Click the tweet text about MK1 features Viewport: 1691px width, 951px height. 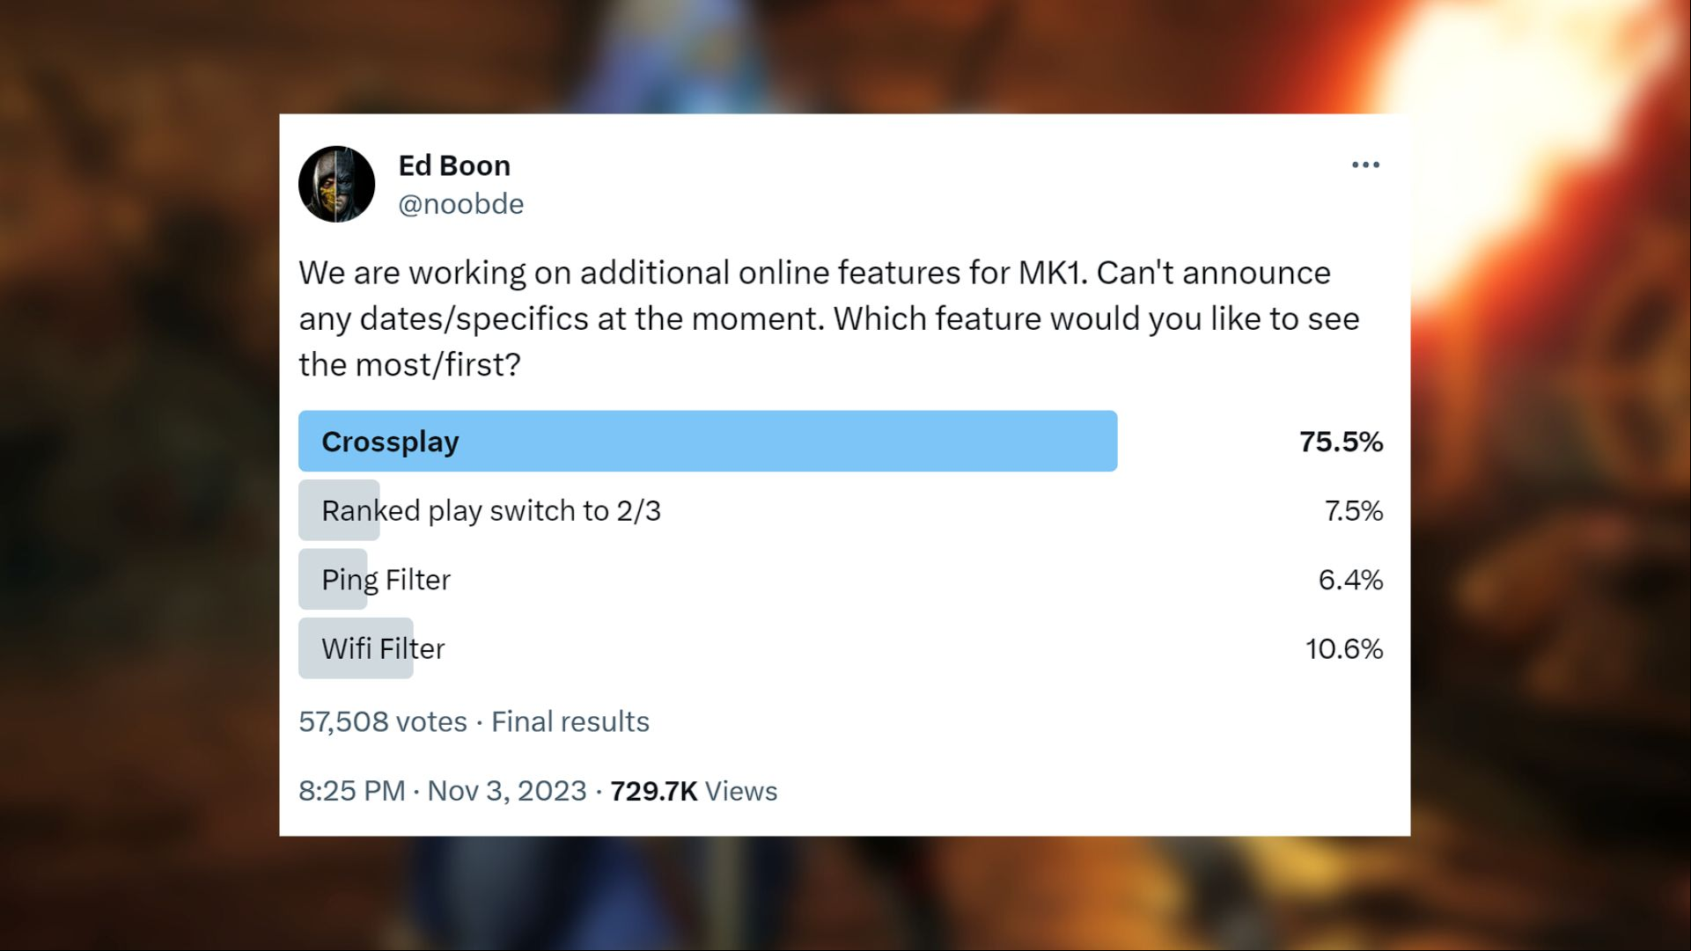[x=829, y=318]
